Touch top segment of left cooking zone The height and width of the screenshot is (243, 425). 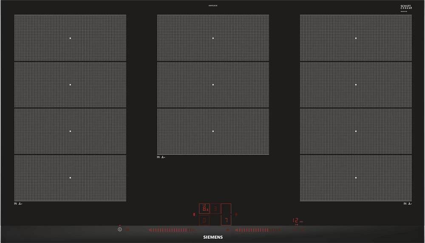pyautogui.click(x=70, y=38)
